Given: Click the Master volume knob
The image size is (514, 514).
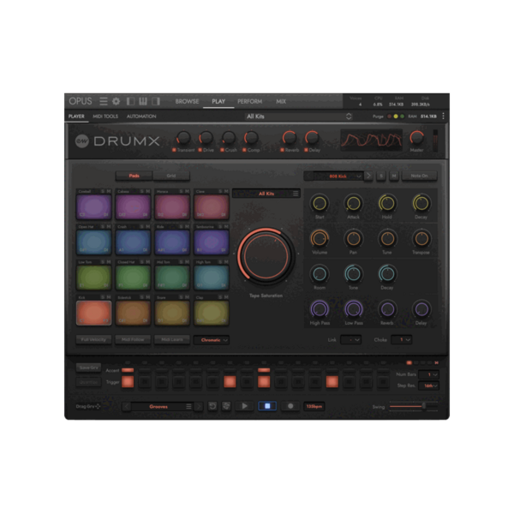Looking at the screenshot, I should click(416, 138).
